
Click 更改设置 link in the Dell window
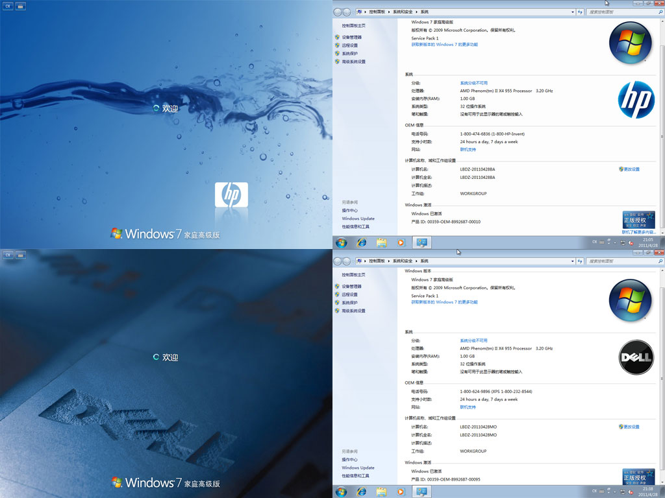(631, 427)
